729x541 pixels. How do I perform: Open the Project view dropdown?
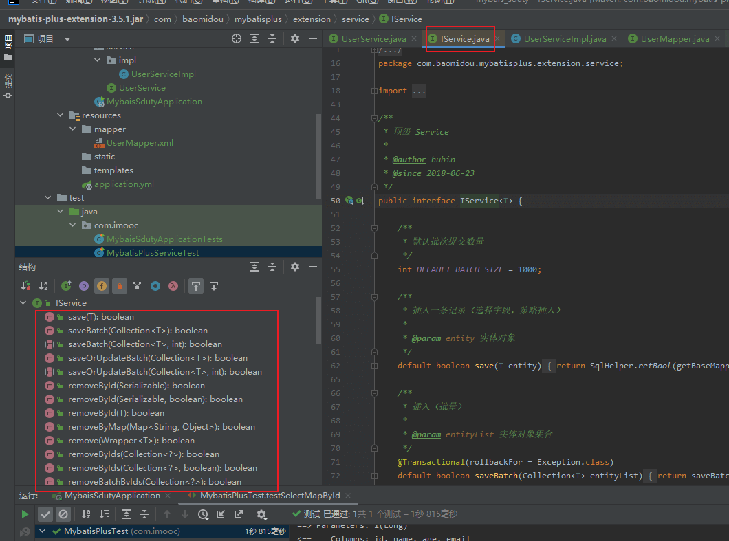[x=67, y=39]
